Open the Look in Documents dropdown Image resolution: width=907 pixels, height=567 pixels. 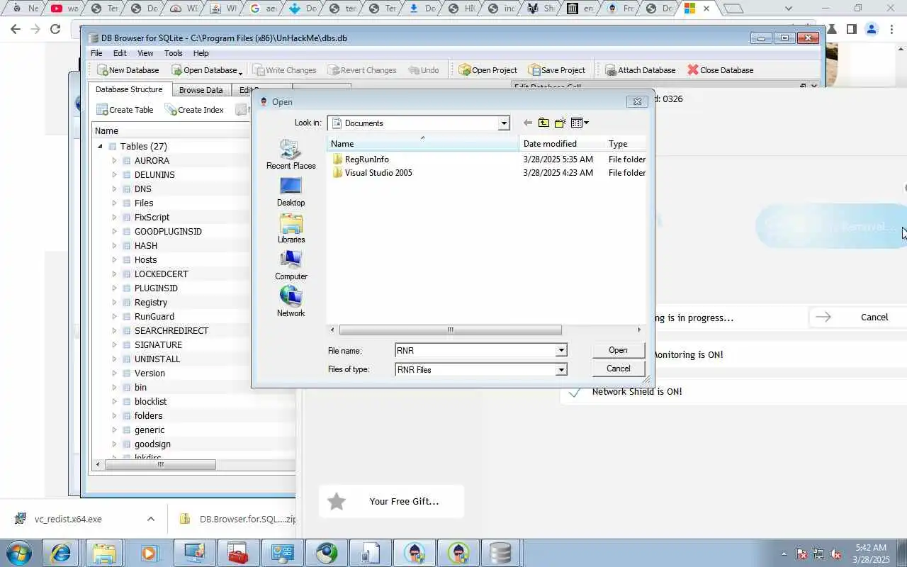point(504,123)
